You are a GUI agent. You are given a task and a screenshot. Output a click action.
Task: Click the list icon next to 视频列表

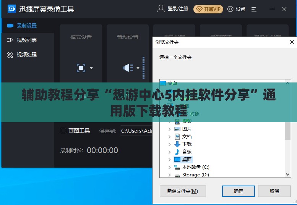10,40
